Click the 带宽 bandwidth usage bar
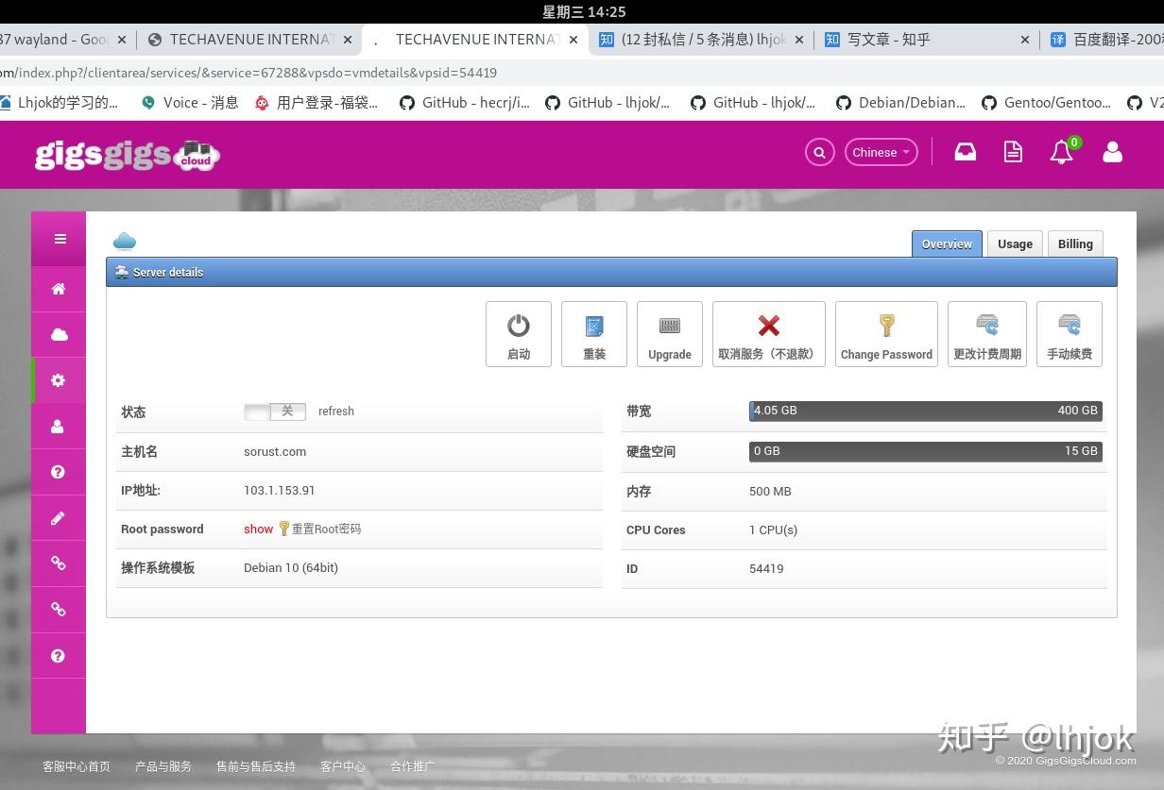1164x790 pixels. (x=926, y=411)
